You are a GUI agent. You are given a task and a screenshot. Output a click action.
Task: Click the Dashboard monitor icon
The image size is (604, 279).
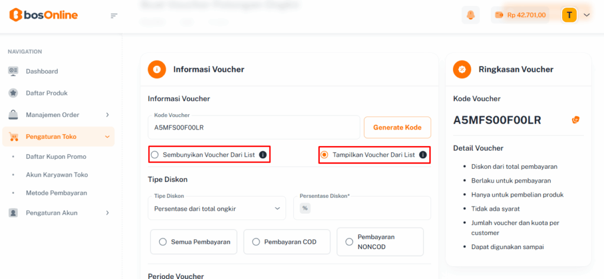click(x=13, y=71)
